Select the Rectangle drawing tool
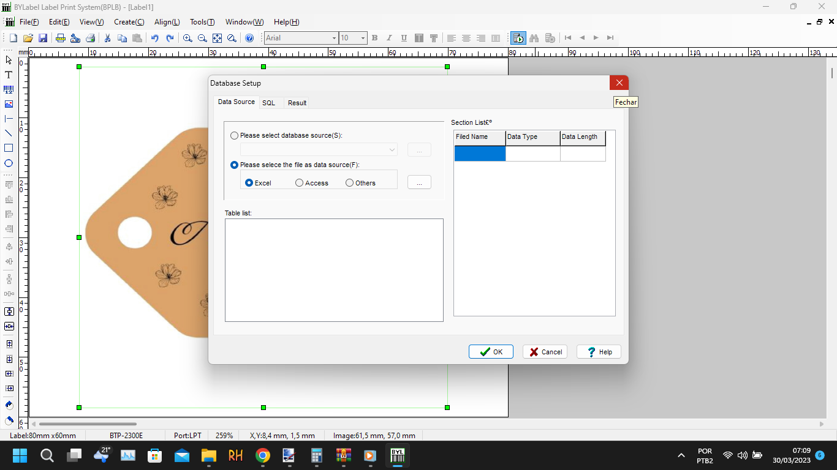837x470 pixels. tap(9, 148)
